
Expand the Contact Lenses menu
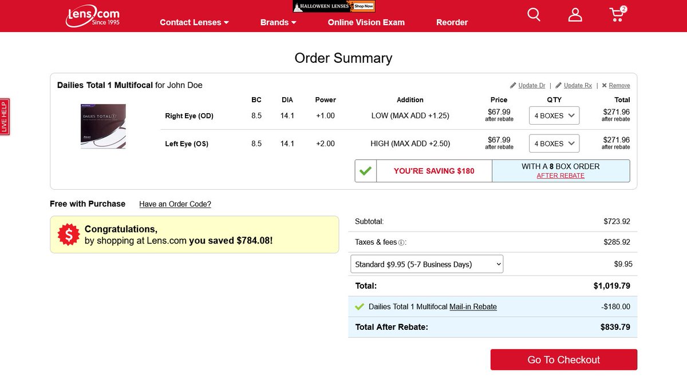(x=194, y=22)
